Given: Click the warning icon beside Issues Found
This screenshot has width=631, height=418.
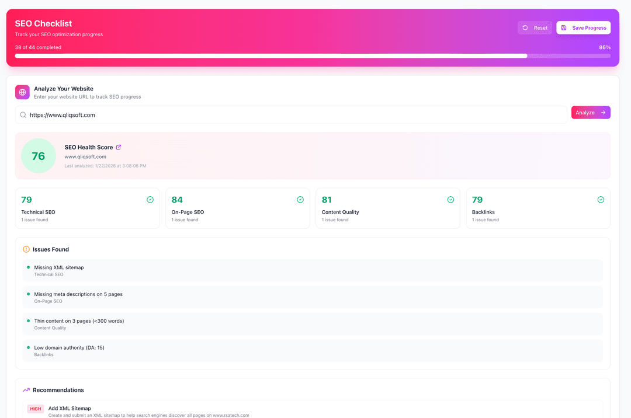Looking at the screenshot, I should [26, 249].
